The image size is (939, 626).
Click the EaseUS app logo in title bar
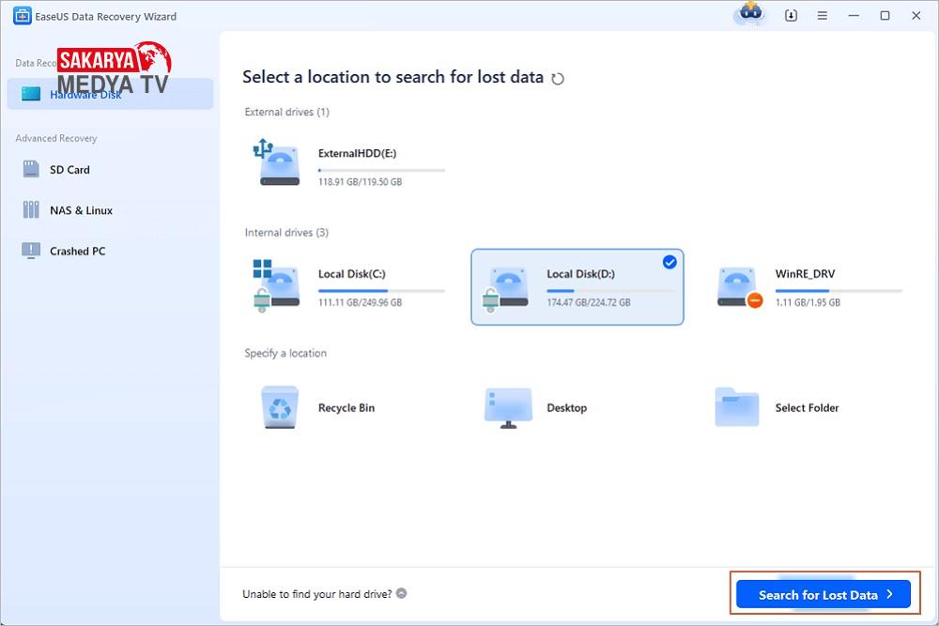pyautogui.click(x=23, y=16)
